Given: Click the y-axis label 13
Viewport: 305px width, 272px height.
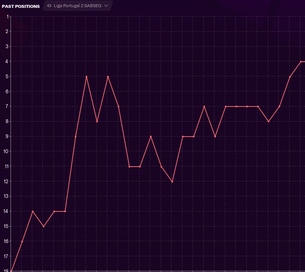Looking at the screenshot, I should 6,196.
